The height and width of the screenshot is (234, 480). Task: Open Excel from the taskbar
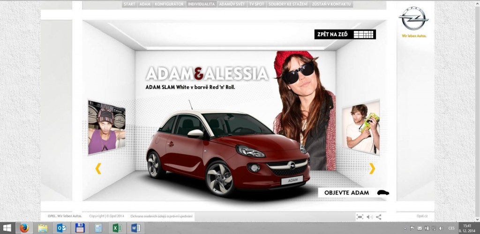pos(117,228)
